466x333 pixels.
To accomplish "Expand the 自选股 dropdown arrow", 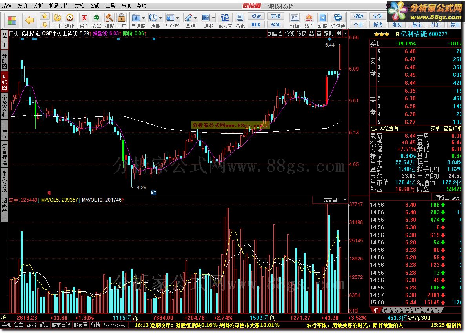I will point(144,18).
